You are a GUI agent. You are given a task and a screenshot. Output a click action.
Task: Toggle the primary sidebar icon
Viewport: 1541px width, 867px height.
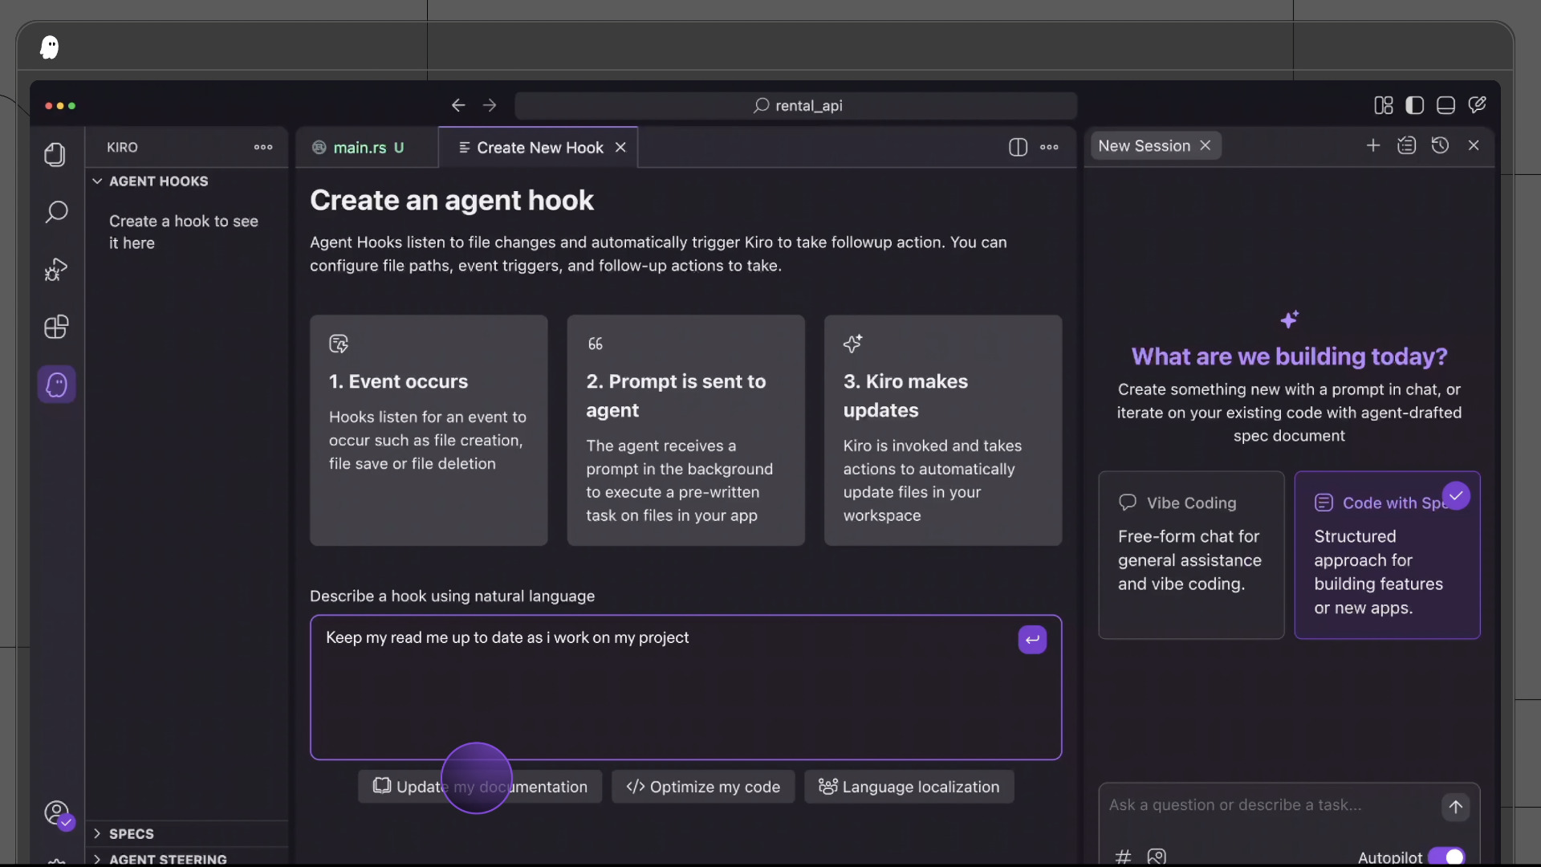(1415, 105)
